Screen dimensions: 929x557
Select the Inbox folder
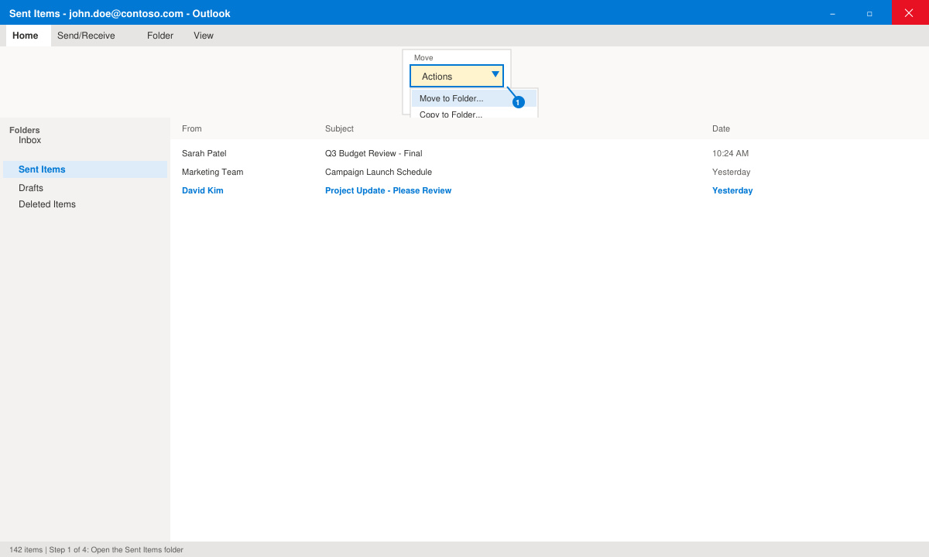click(x=30, y=140)
